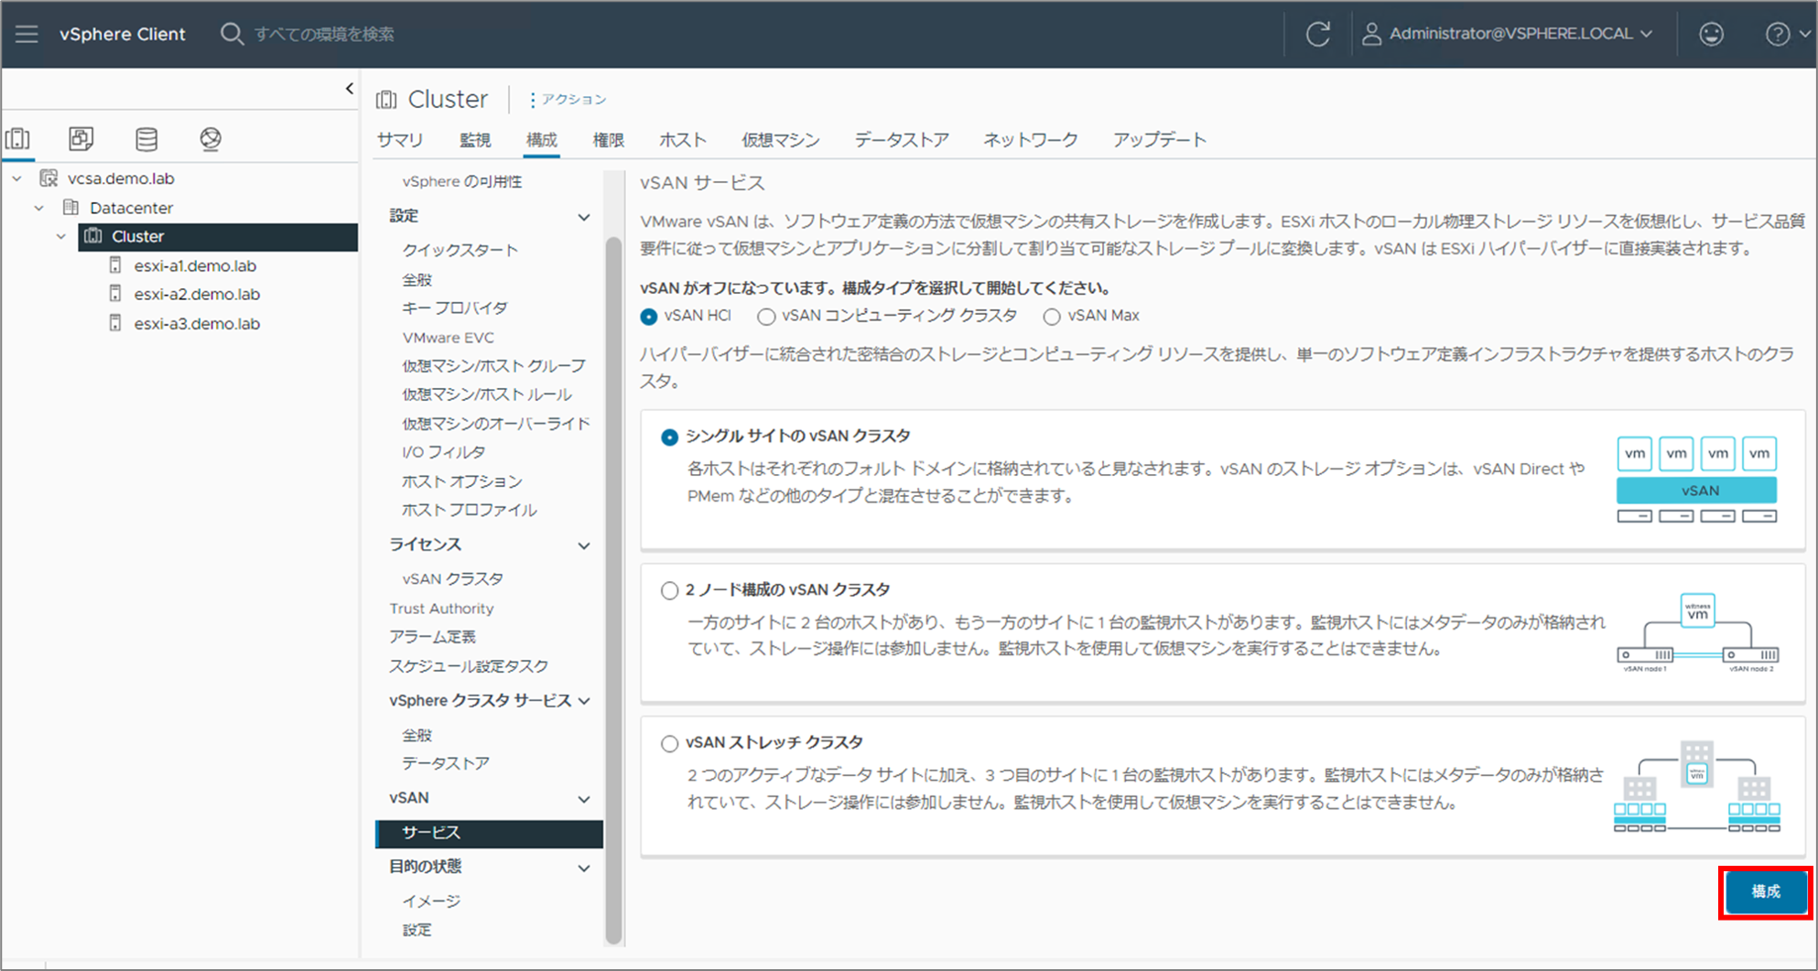Open ホスト プロファイル settings page

469,510
